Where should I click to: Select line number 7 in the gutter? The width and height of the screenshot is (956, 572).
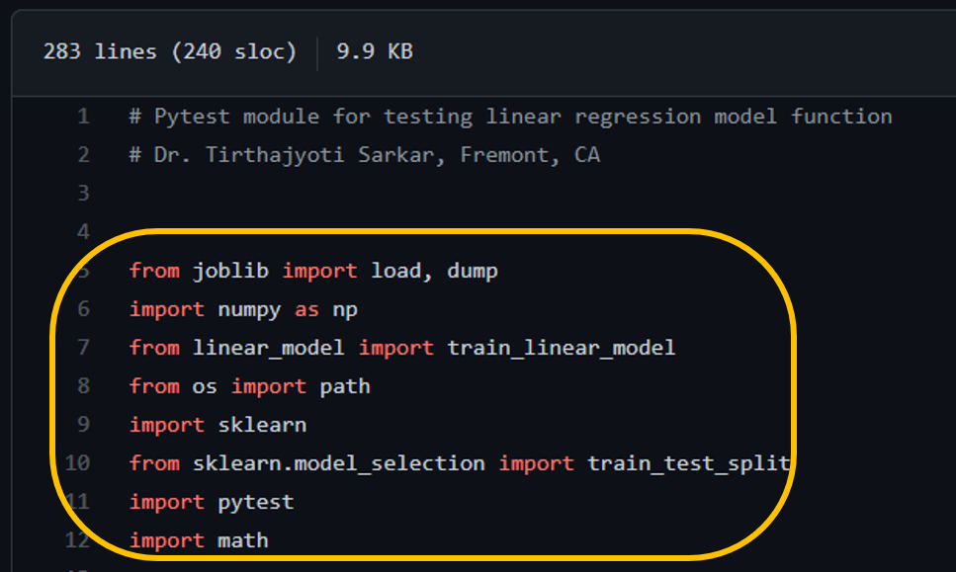(x=83, y=348)
